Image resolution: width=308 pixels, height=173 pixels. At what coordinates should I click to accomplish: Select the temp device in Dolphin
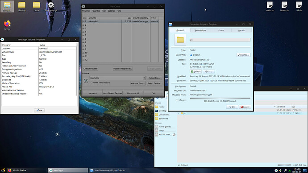pyautogui.click(x=165, y=131)
